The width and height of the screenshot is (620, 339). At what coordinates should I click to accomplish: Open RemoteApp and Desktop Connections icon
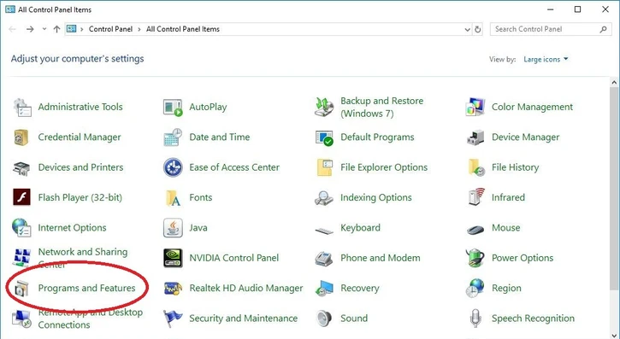(21, 319)
